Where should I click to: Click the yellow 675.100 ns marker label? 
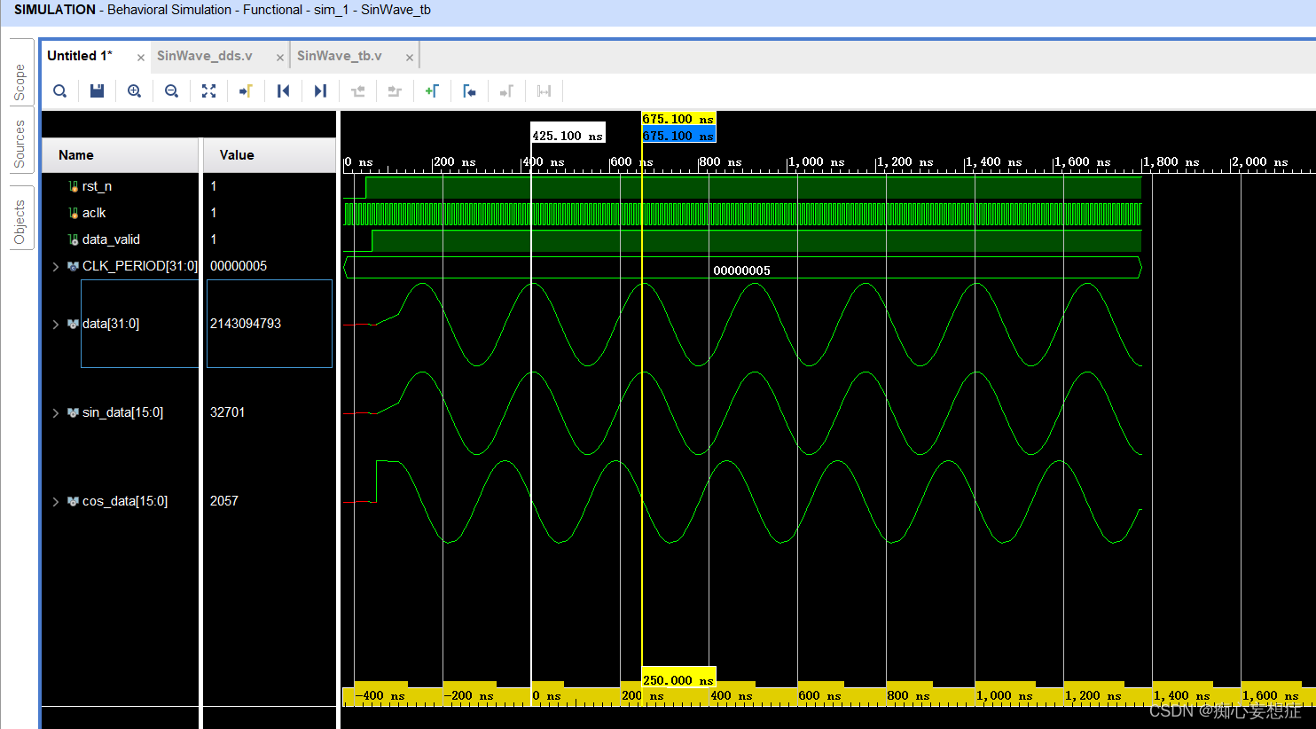(678, 118)
